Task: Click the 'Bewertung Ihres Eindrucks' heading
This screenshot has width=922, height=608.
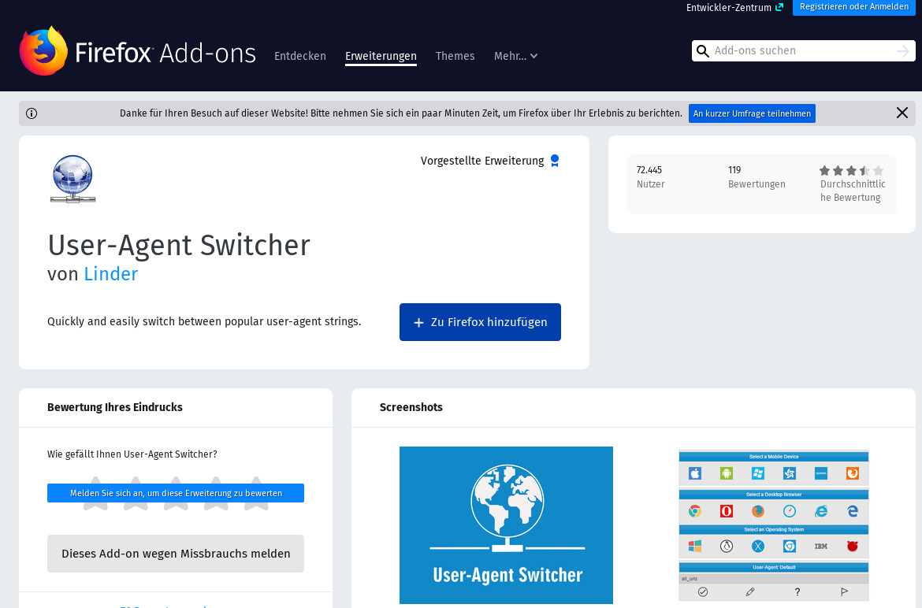Action: (115, 407)
